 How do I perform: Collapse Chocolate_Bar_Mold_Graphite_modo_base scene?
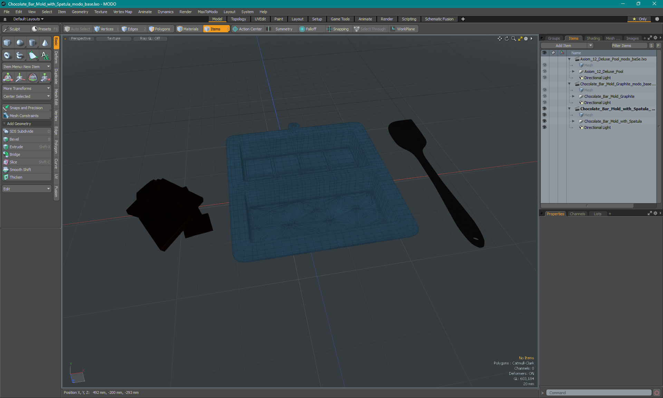[x=569, y=84]
